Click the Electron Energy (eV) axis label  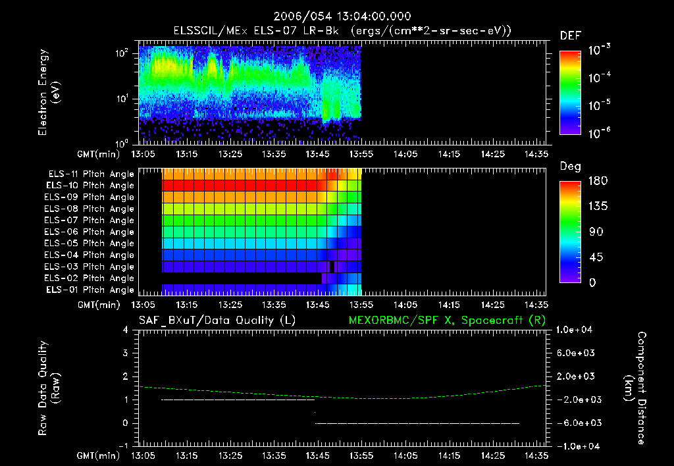click(x=49, y=92)
